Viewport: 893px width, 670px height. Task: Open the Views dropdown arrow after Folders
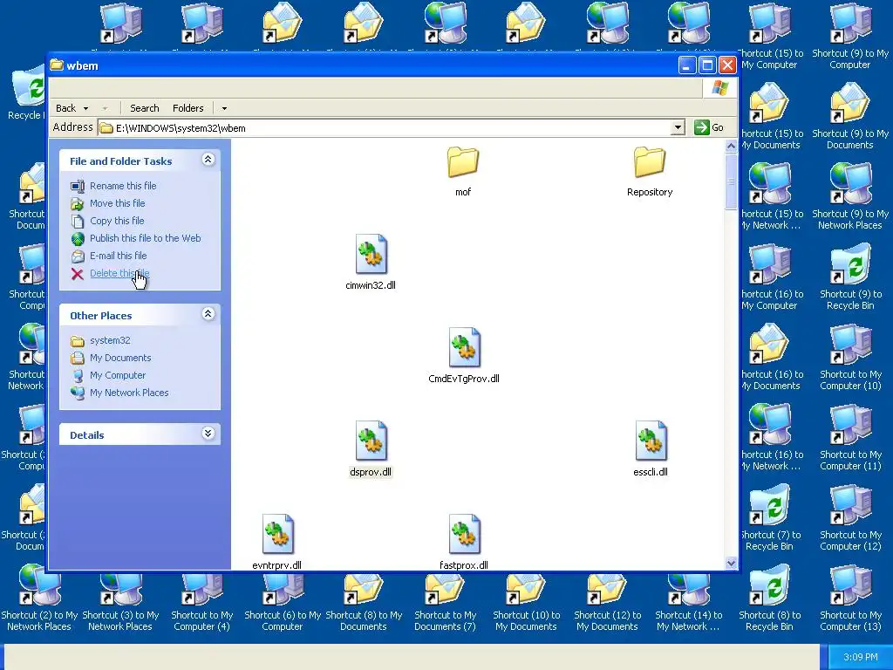(x=224, y=108)
